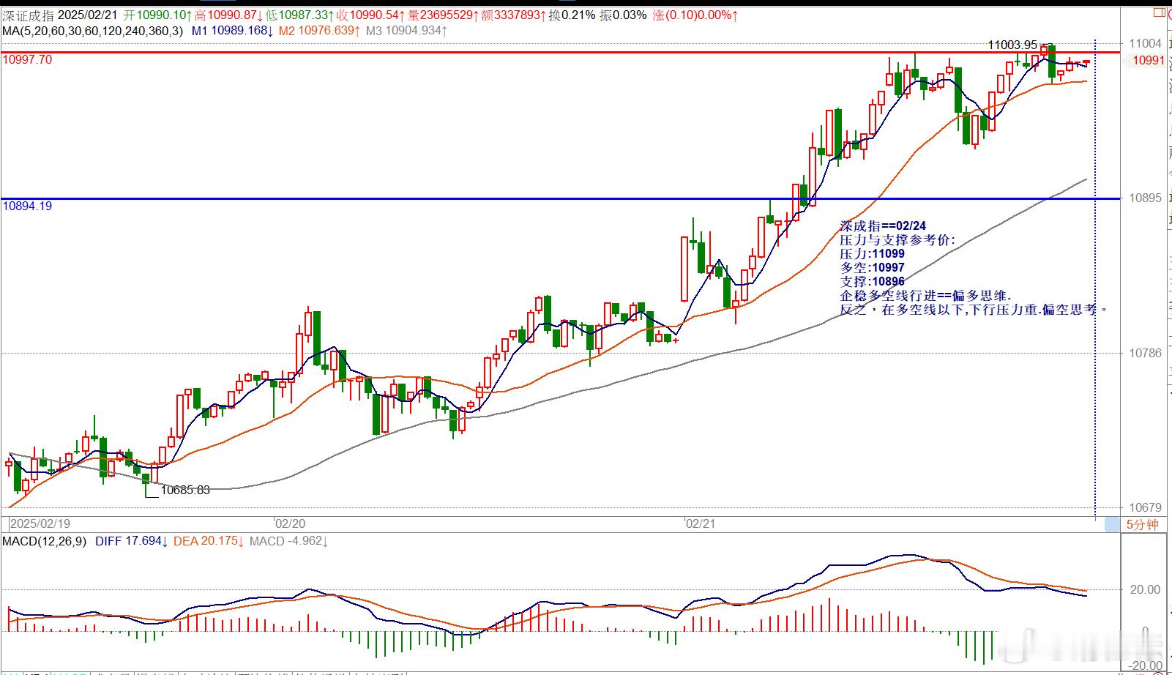Viewport: 1172px width, 675px height.
Task: Click the 10894.19 blue line label
Action: click(x=28, y=206)
